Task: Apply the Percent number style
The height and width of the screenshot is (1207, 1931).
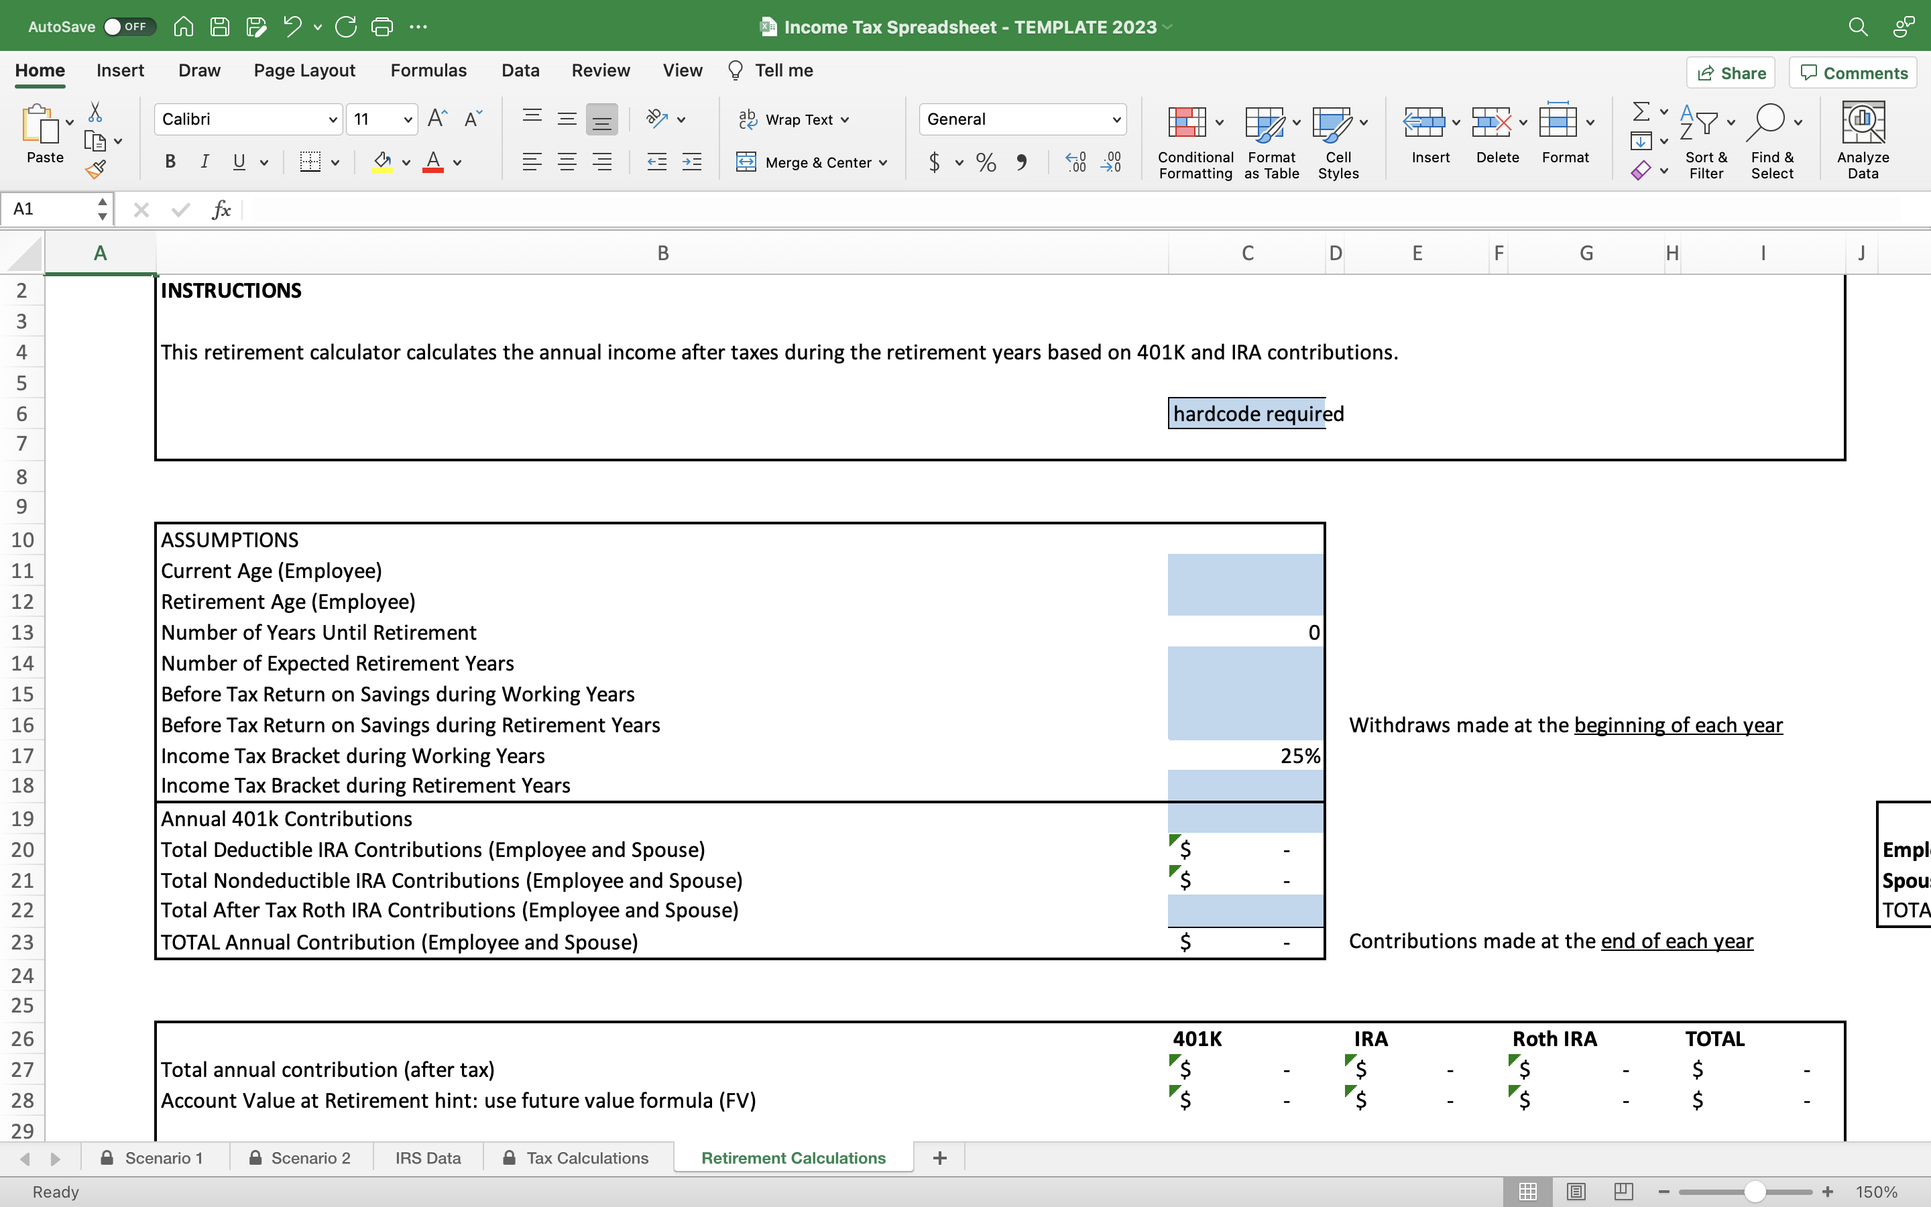Action: click(985, 162)
